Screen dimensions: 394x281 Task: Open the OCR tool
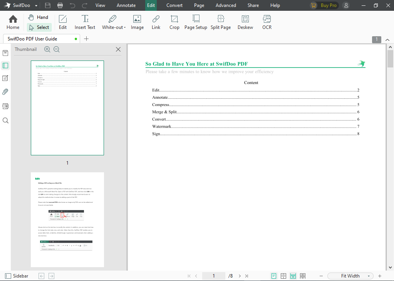267,22
